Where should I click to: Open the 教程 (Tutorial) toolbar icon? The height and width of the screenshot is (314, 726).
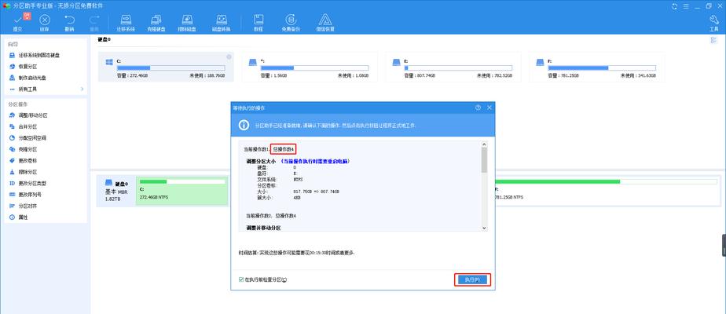(x=258, y=22)
